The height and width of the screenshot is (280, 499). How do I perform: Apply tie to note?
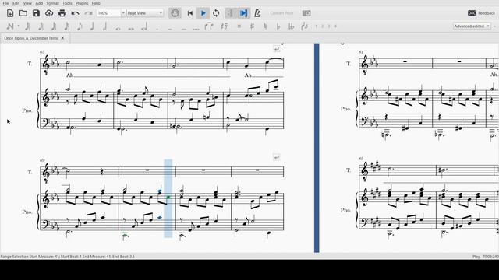point(209,26)
